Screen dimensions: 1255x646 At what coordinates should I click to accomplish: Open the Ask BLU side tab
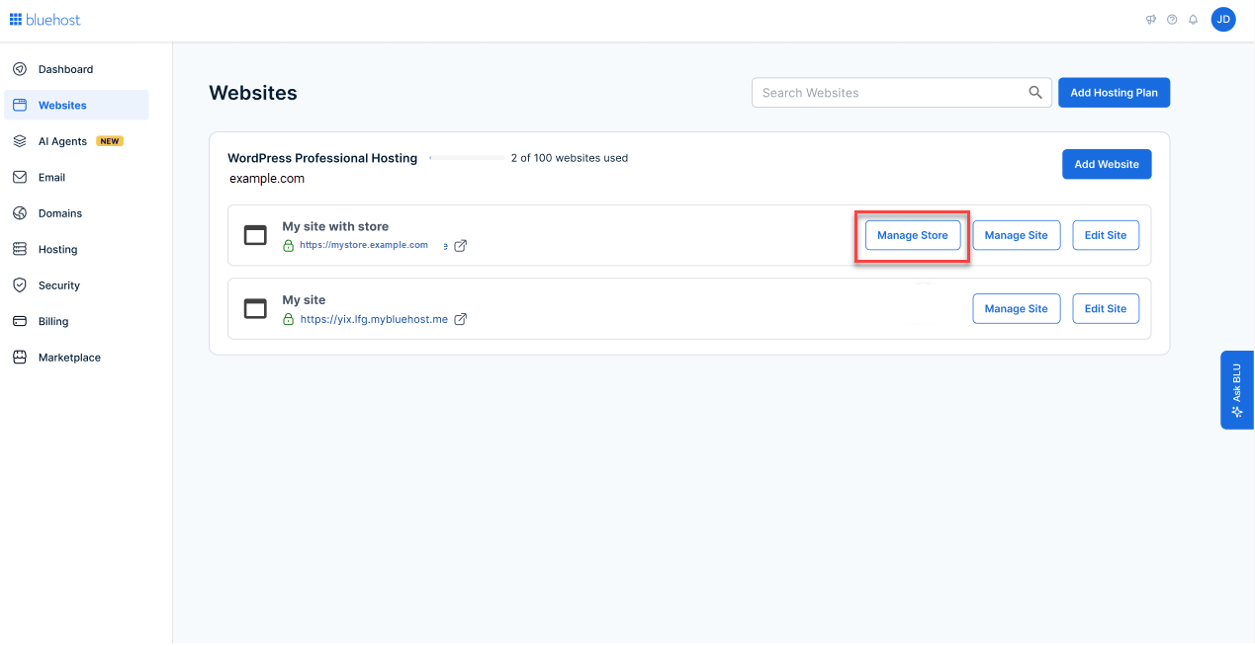(x=1236, y=389)
